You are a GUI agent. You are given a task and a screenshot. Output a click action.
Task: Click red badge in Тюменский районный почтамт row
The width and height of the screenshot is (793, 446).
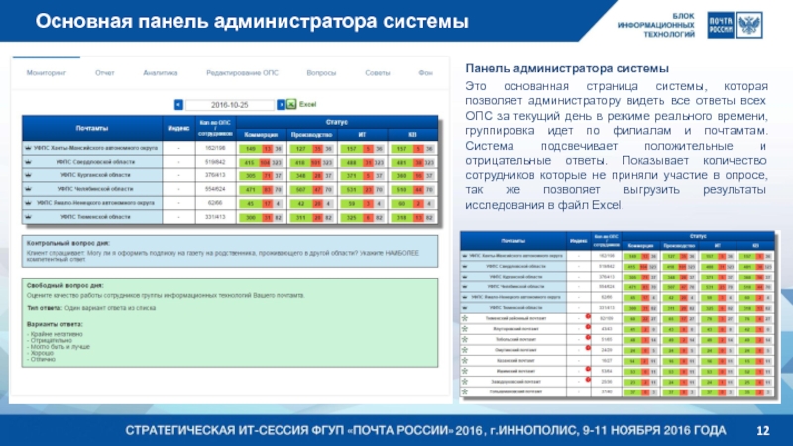(x=588, y=316)
